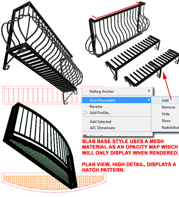Choose the AEC Dimension menu item
Image resolution: width=179 pixels, height=197 pixels.
click(x=102, y=128)
